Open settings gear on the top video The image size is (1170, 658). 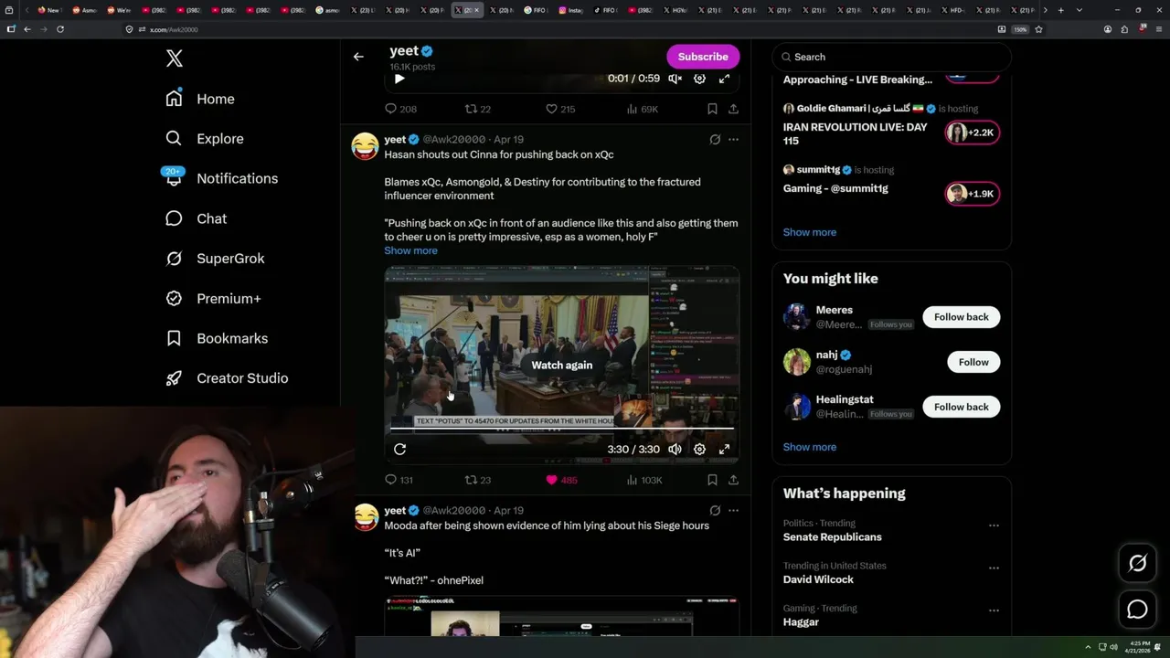pyautogui.click(x=699, y=79)
